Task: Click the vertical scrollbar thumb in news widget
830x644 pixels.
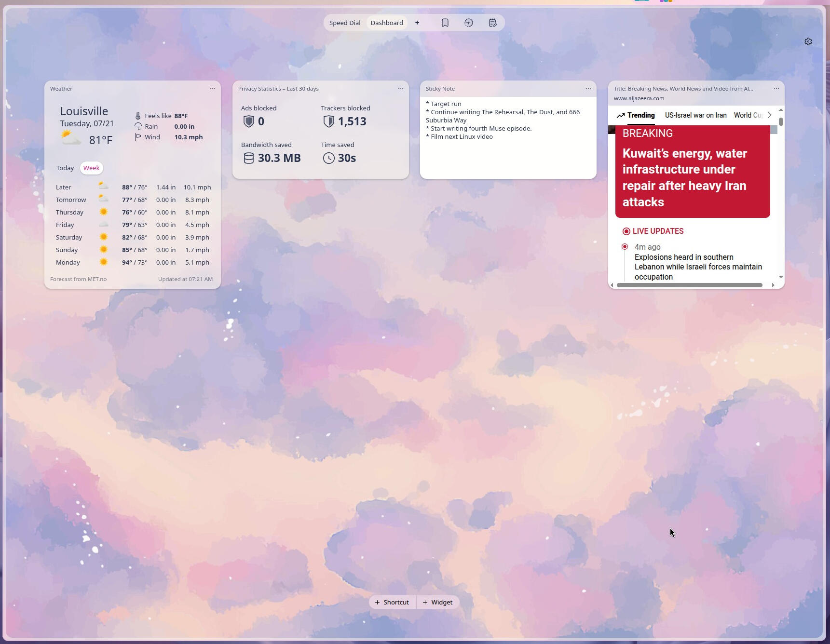Action: click(x=781, y=121)
